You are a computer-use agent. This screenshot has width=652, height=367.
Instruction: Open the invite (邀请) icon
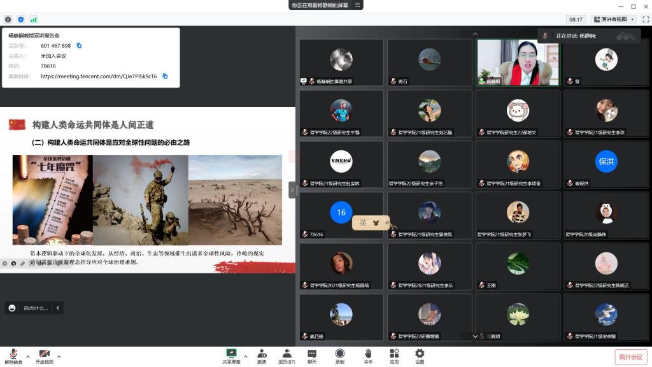point(262,356)
